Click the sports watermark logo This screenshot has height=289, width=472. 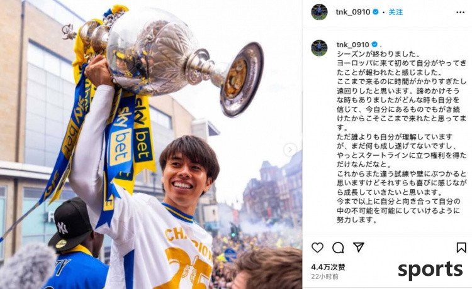point(430,270)
